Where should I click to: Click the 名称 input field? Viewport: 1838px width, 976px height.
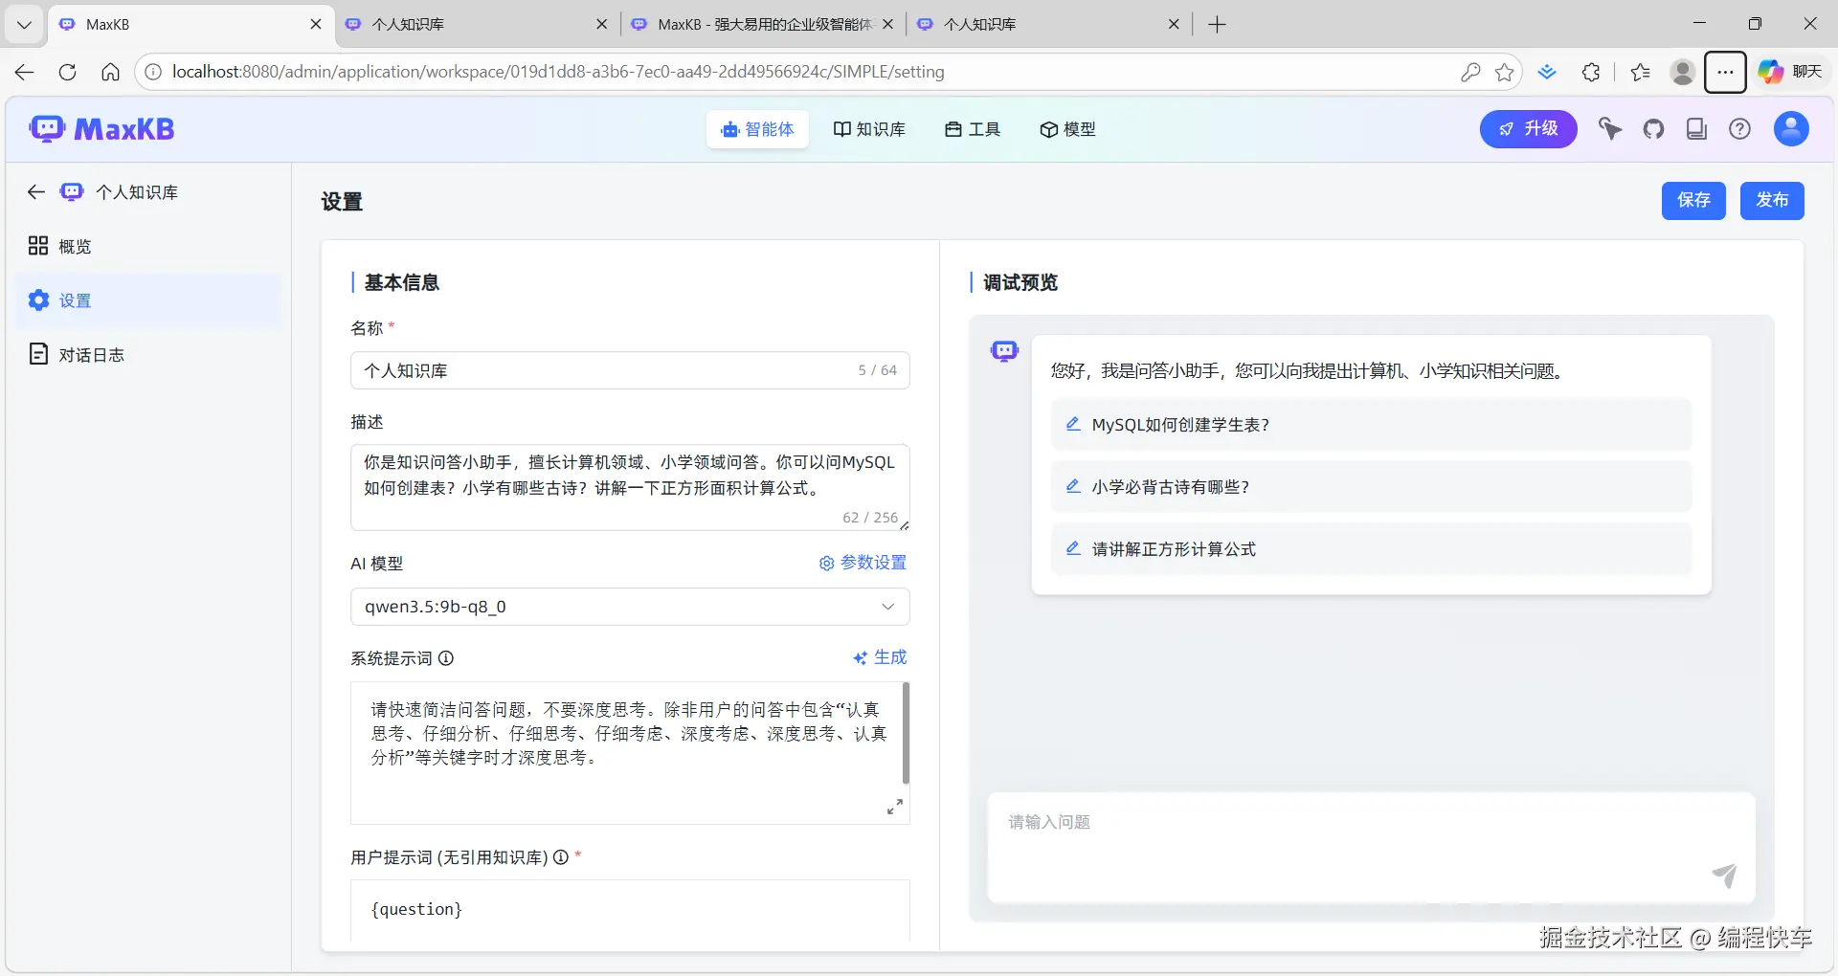pos(630,370)
